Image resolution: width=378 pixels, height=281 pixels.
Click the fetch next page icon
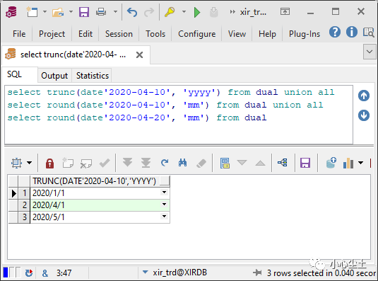point(127,163)
